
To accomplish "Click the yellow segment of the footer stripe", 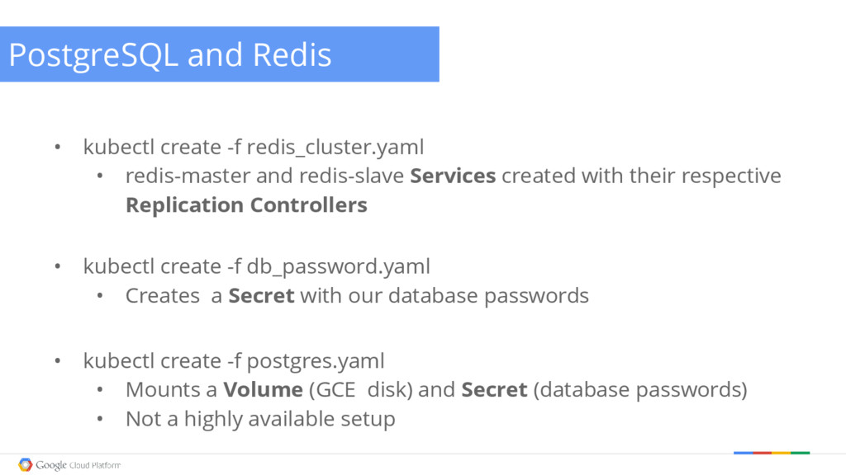I will (x=781, y=453).
